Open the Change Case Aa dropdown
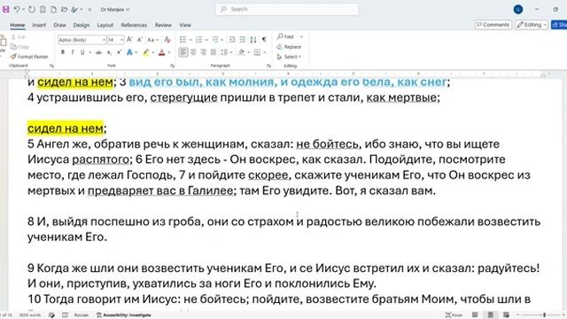567x319 pixels. 152,39
